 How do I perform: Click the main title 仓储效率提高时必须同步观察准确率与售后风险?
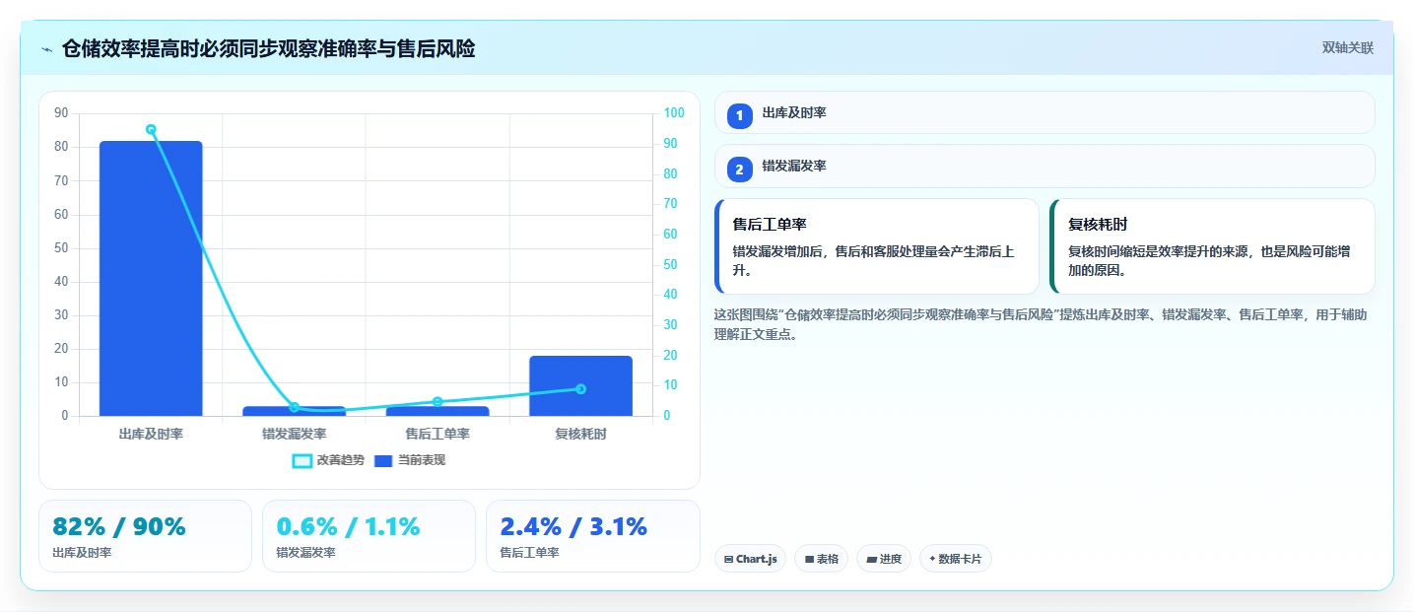tap(268, 48)
